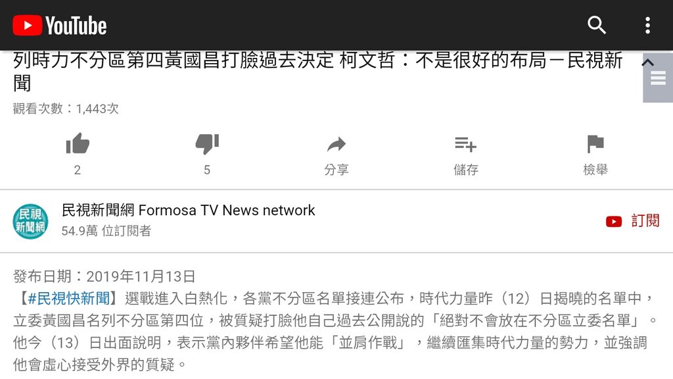
Task: Open the three-dot overflow menu
Action: [x=647, y=26]
